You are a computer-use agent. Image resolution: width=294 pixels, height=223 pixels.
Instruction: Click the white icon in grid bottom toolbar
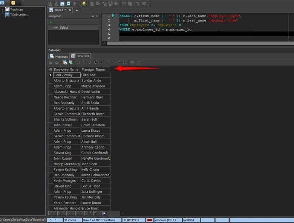point(104,213)
